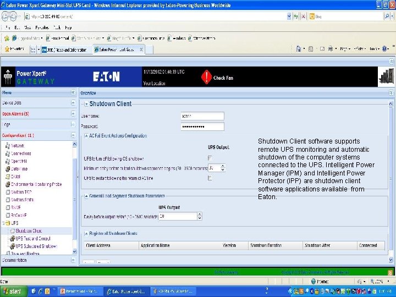Collapse Registered Shutdown Clients section
Image resolution: width=396 pixels, height=297 pixels.
[86, 234]
